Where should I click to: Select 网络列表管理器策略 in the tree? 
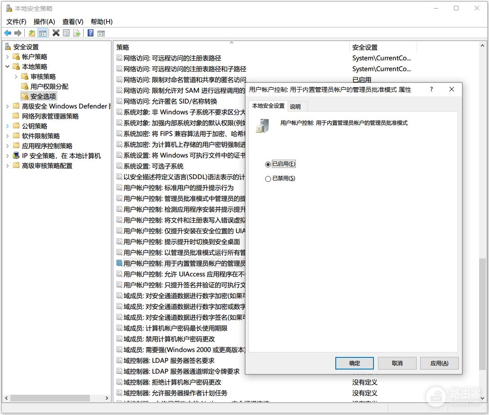[50, 116]
